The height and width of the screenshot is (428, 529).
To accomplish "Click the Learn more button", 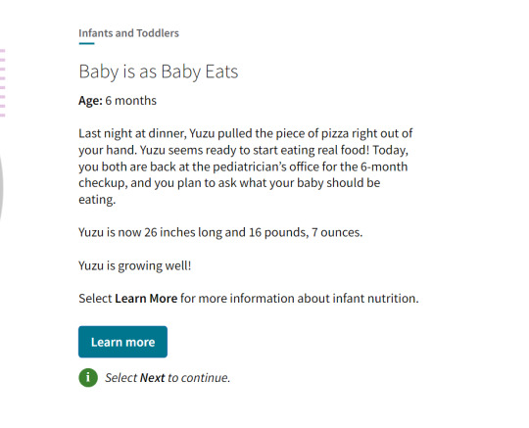I will (122, 342).
